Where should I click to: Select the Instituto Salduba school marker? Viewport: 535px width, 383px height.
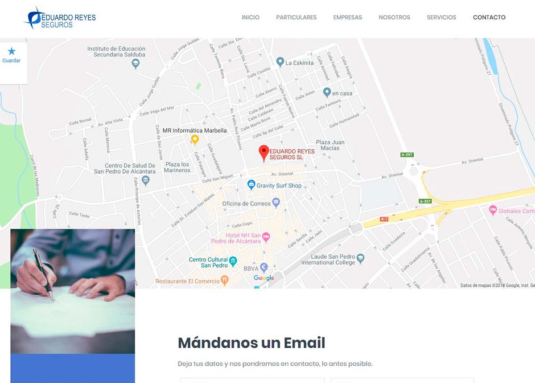[x=136, y=64]
